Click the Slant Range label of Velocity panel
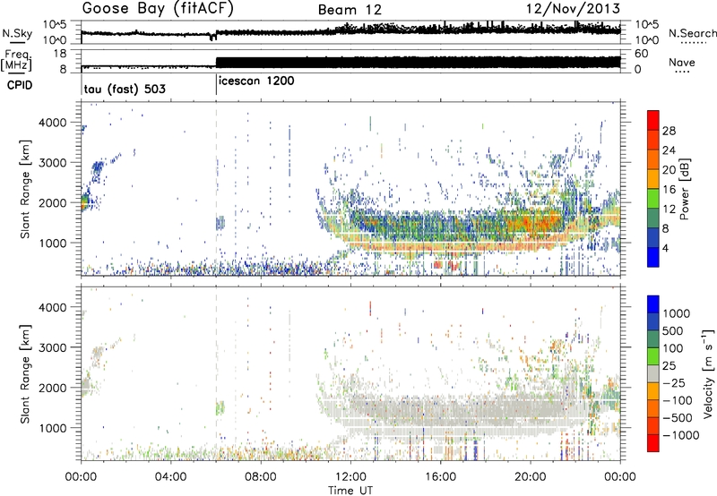Viewport: 717px width, 496px height. pyautogui.click(x=25, y=374)
